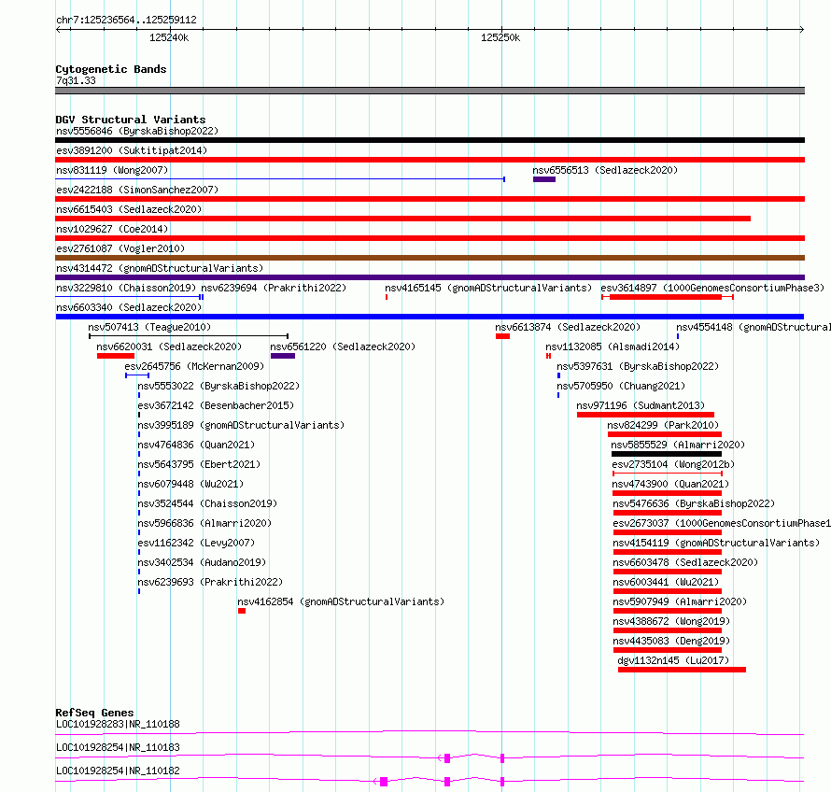Select the brown esv2761087 variant bar
Screen dimensions: 831x792
coord(430,258)
